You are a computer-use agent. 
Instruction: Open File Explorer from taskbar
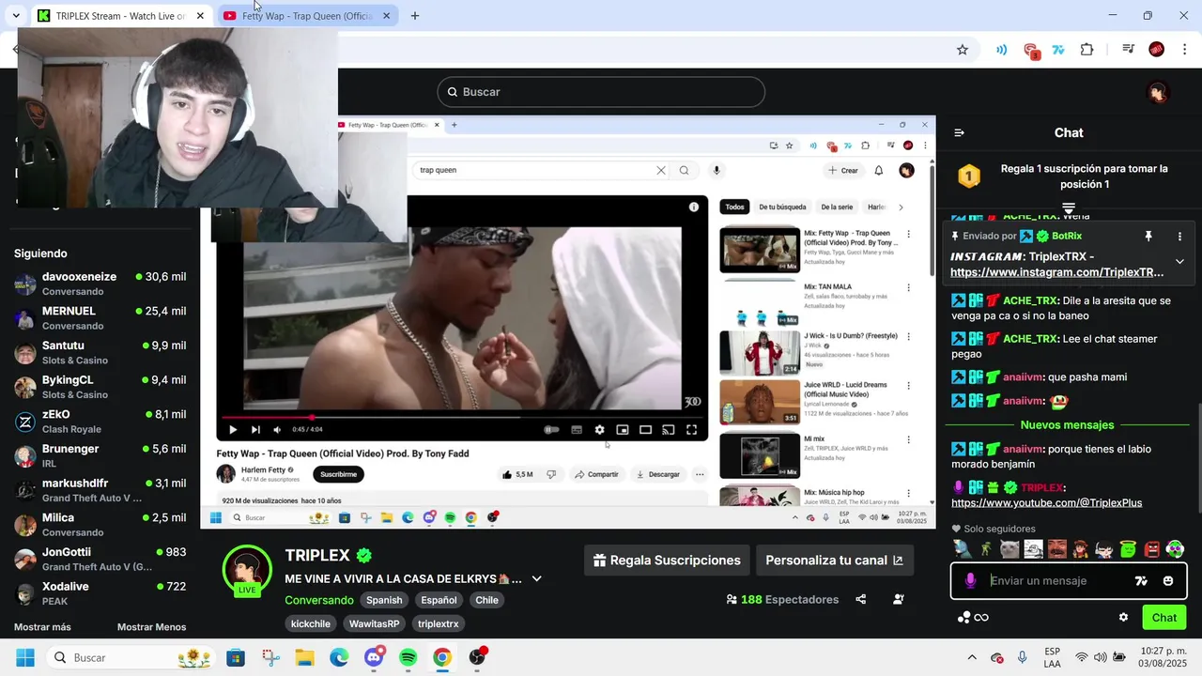click(x=305, y=657)
